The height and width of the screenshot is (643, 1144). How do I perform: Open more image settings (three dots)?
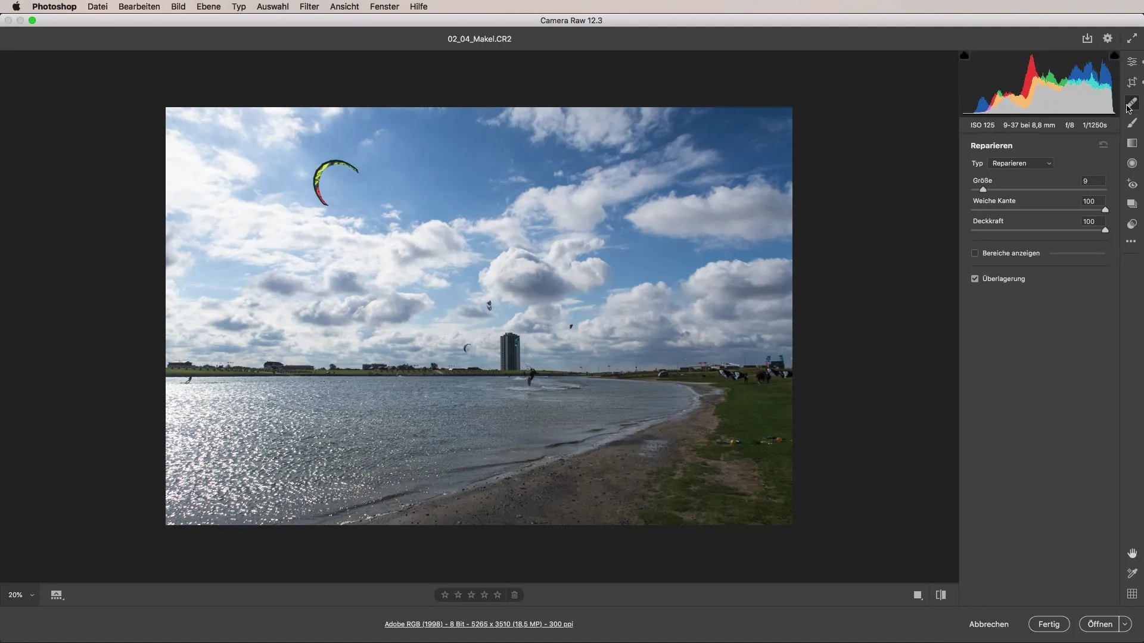(x=1131, y=241)
